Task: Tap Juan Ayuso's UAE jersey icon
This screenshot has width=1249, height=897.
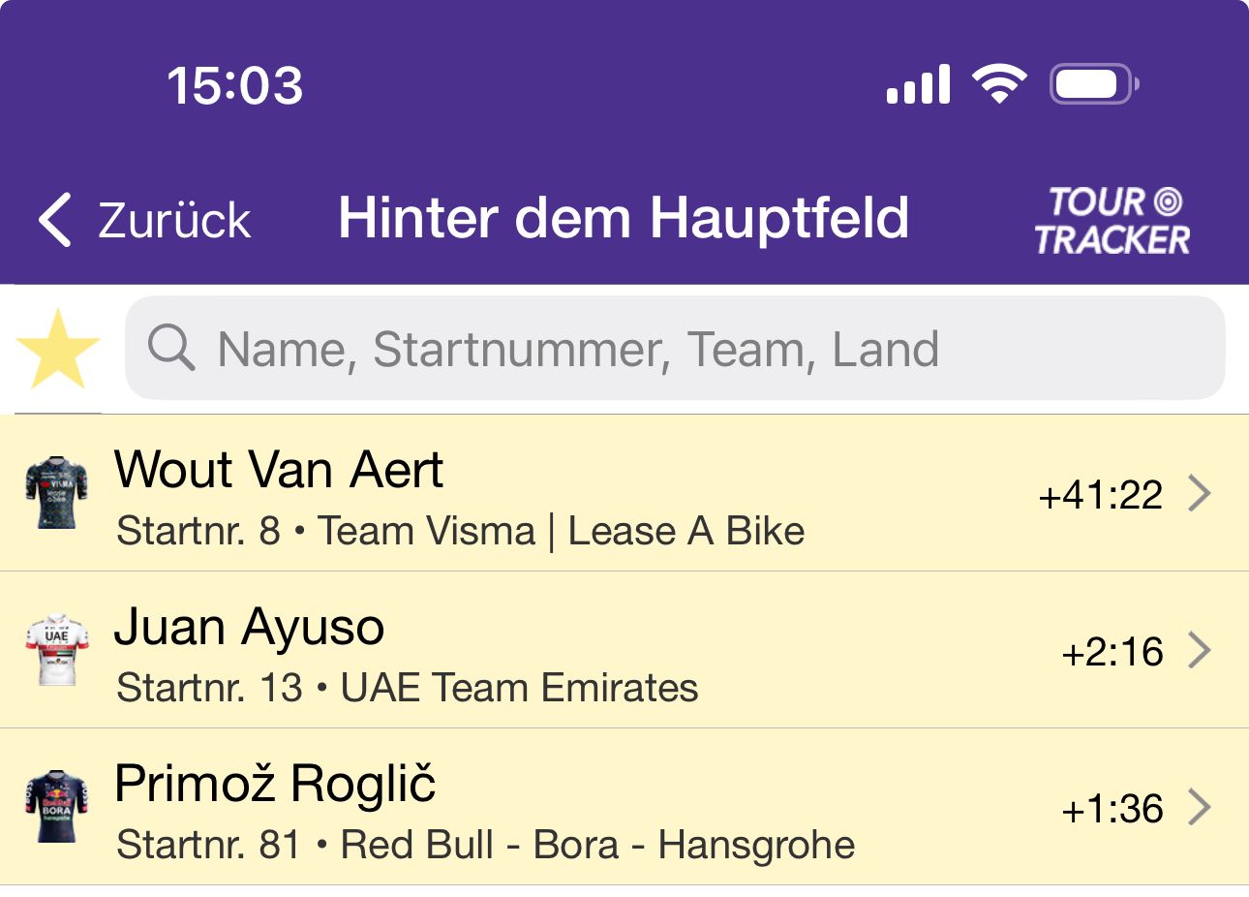Action: 56,650
